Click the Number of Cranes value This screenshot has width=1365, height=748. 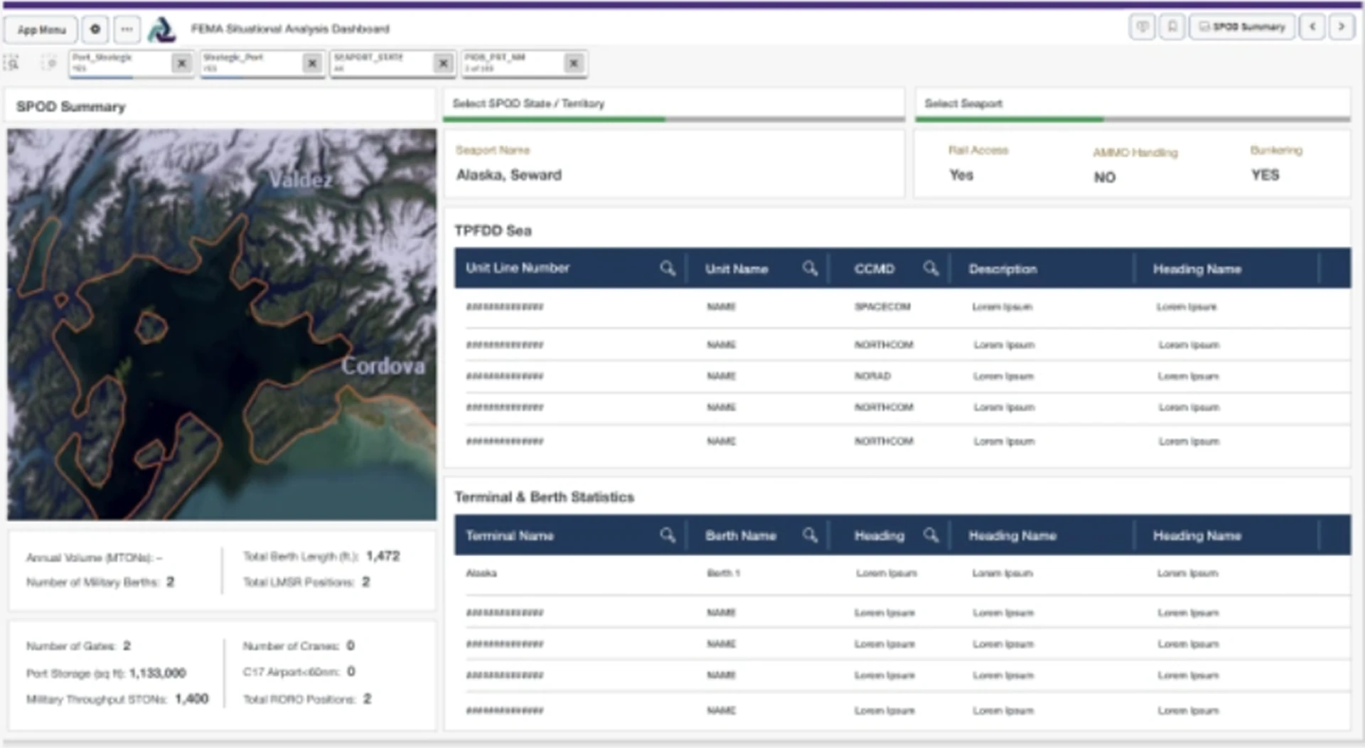click(x=350, y=646)
